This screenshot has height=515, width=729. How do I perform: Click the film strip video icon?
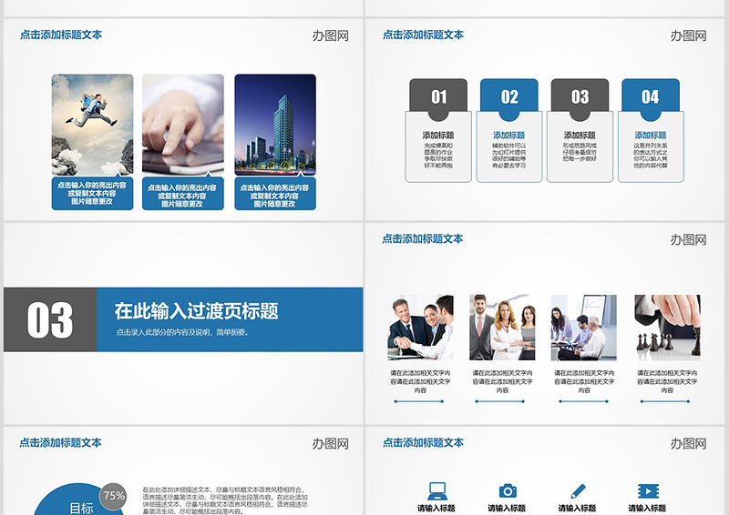(x=648, y=490)
